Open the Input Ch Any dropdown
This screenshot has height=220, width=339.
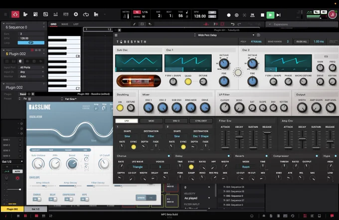pyautogui.click(x=32, y=72)
